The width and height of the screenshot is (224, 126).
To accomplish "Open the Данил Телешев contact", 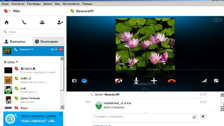I will click(x=32, y=100).
